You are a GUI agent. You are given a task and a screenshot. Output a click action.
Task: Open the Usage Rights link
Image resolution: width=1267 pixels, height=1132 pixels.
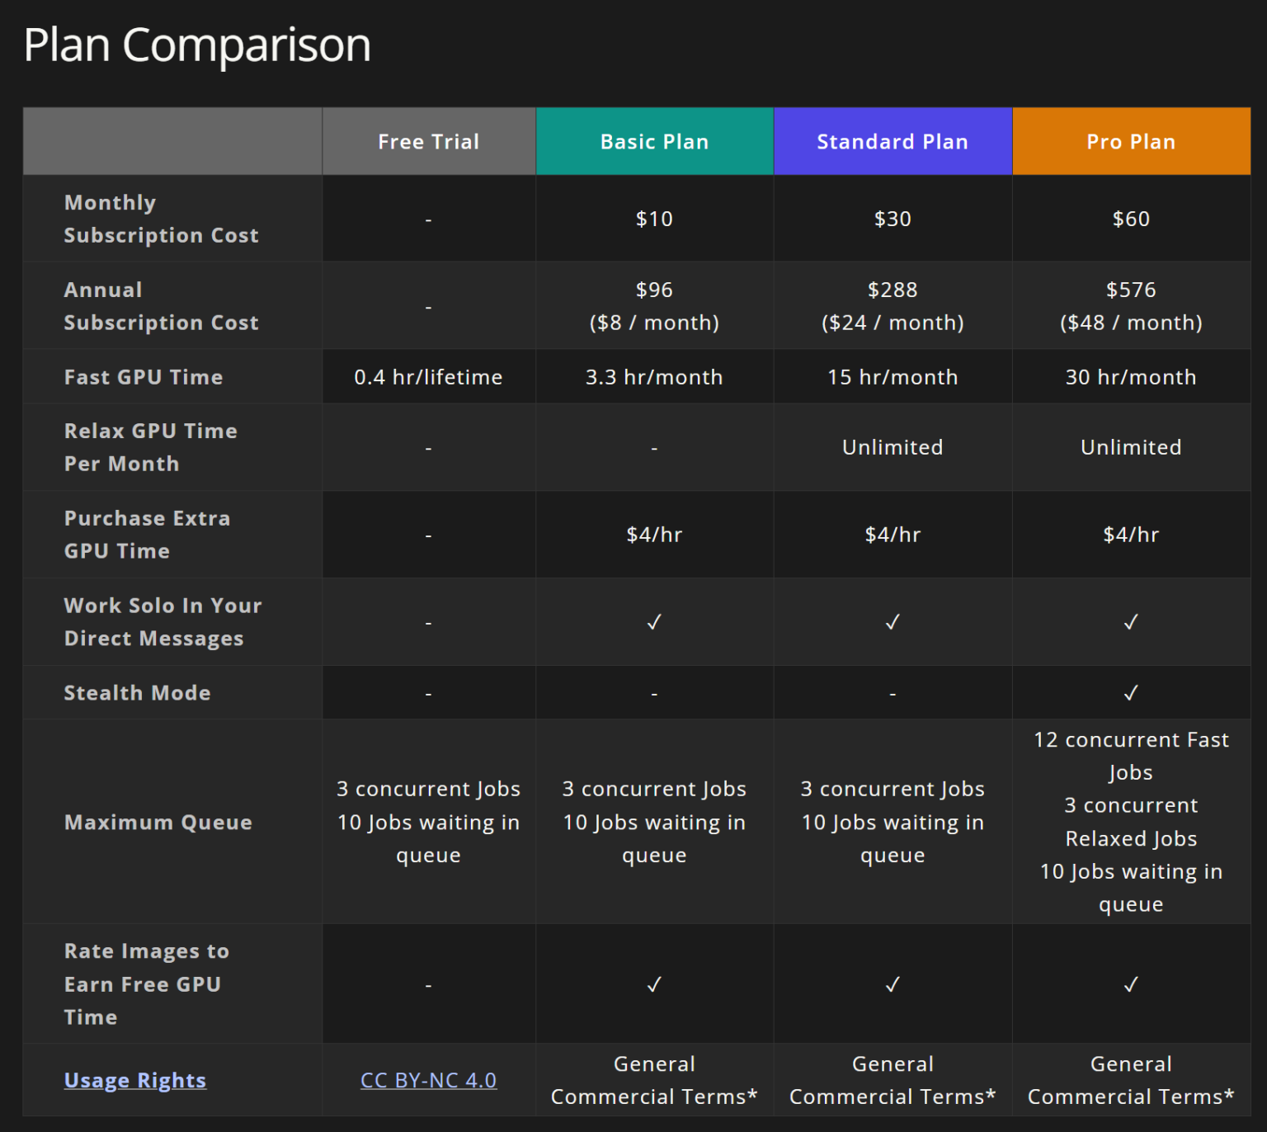click(x=134, y=1080)
